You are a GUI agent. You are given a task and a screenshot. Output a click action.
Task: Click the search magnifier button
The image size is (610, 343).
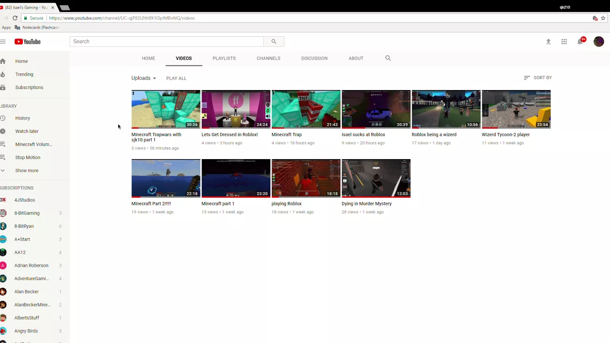274,41
